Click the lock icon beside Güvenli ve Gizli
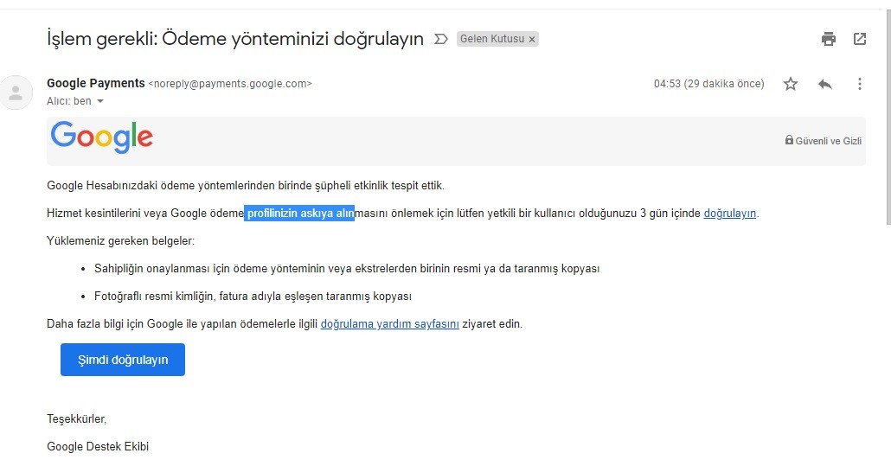The width and height of the screenshot is (891, 466). click(789, 140)
